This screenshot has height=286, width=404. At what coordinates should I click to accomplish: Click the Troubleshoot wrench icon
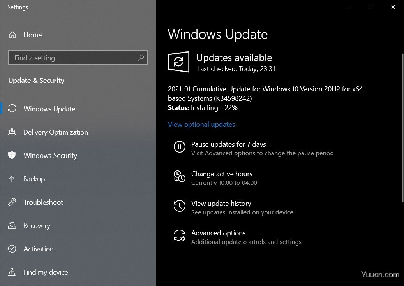coord(12,202)
